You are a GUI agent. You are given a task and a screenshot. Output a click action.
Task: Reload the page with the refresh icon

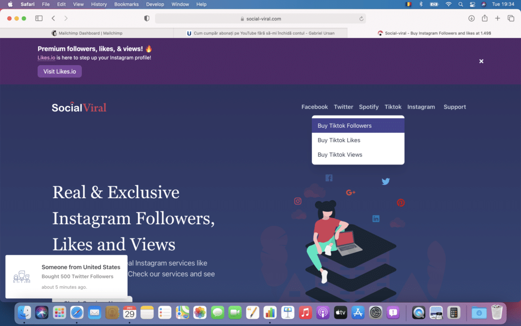tap(361, 19)
